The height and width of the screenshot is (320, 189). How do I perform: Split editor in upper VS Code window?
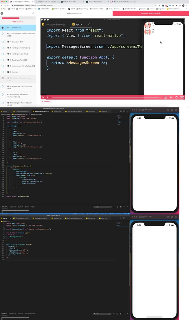pyautogui.click(x=124, y=112)
